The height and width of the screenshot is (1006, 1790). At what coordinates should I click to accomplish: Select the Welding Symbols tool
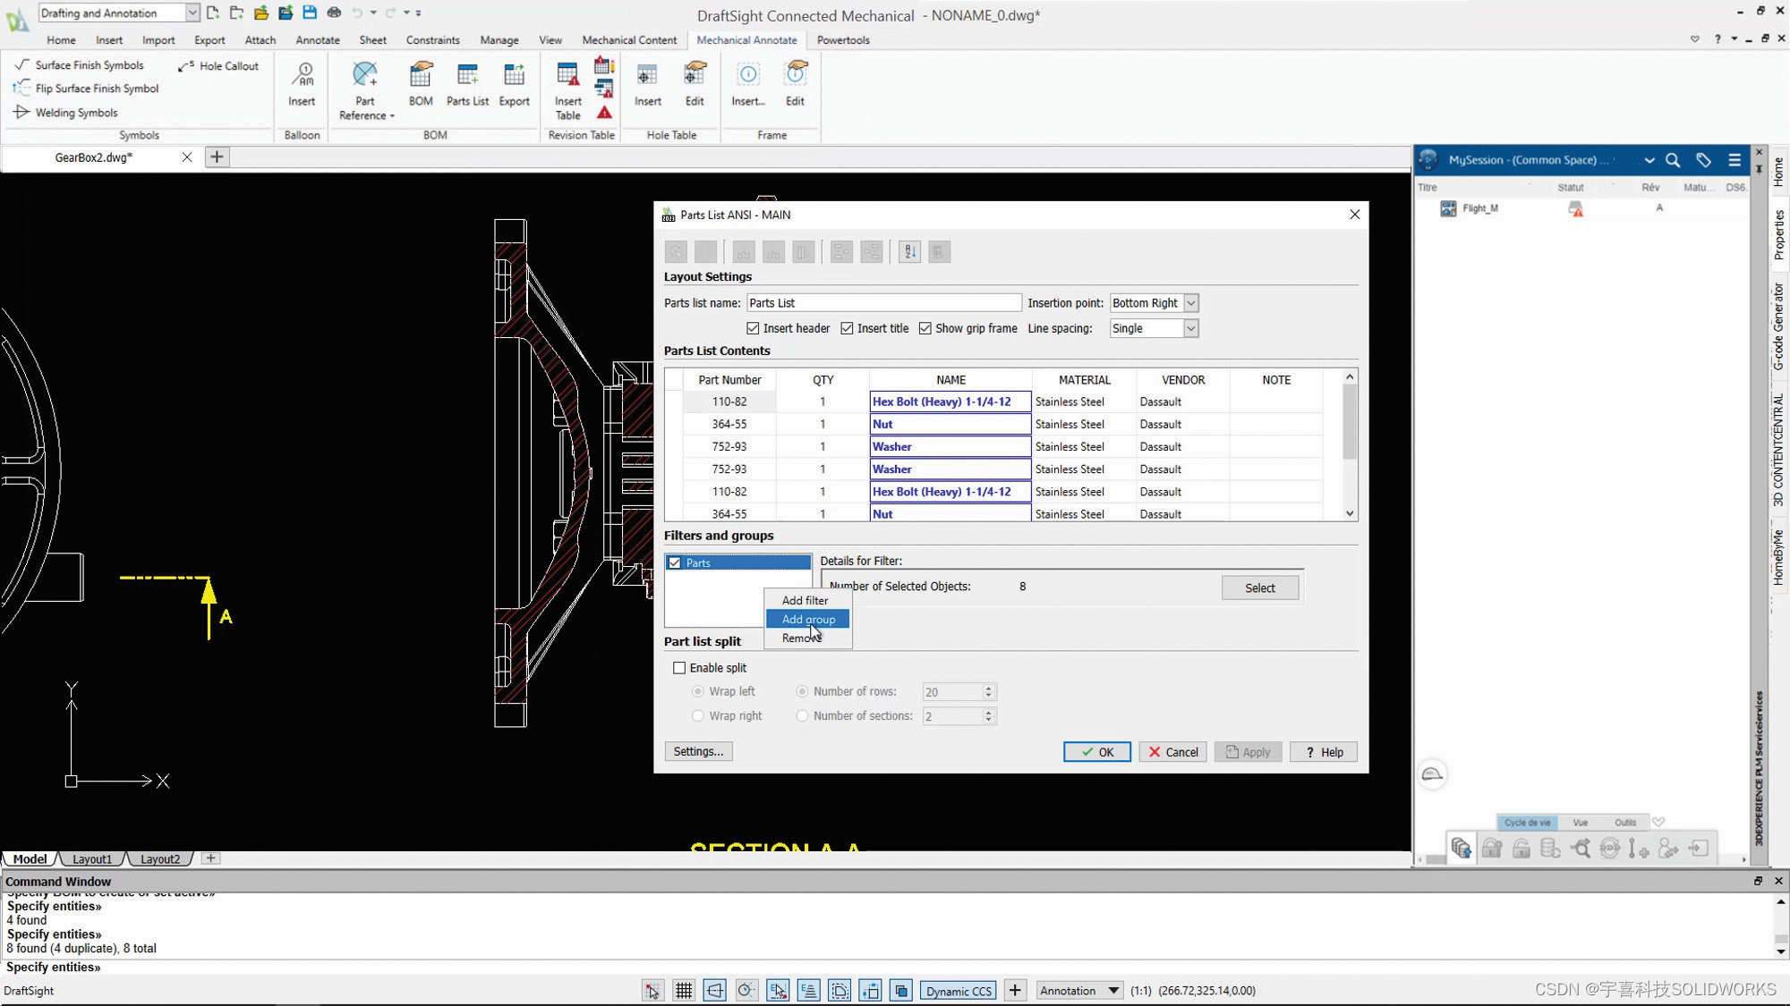(76, 112)
